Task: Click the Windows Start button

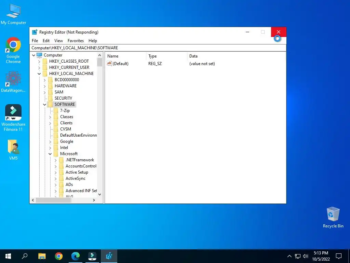Action: (8, 256)
